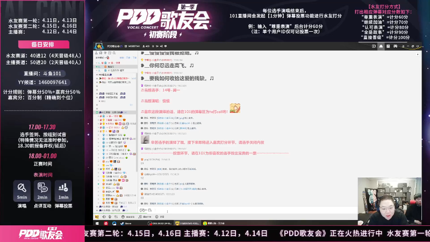
Task: Click inside the chat message input field
Action: (x=255, y=210)
